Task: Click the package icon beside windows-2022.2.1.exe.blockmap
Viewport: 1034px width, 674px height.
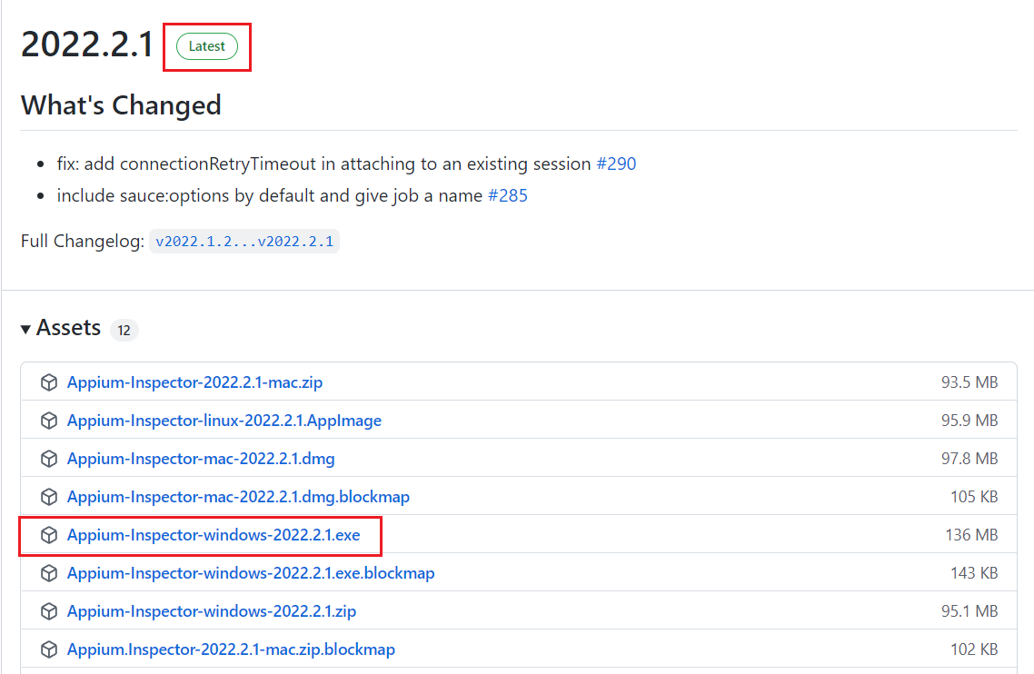Action: 49,573
